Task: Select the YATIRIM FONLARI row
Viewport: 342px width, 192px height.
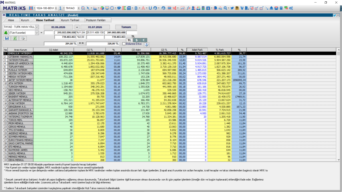Action: (x=125, y=60)
